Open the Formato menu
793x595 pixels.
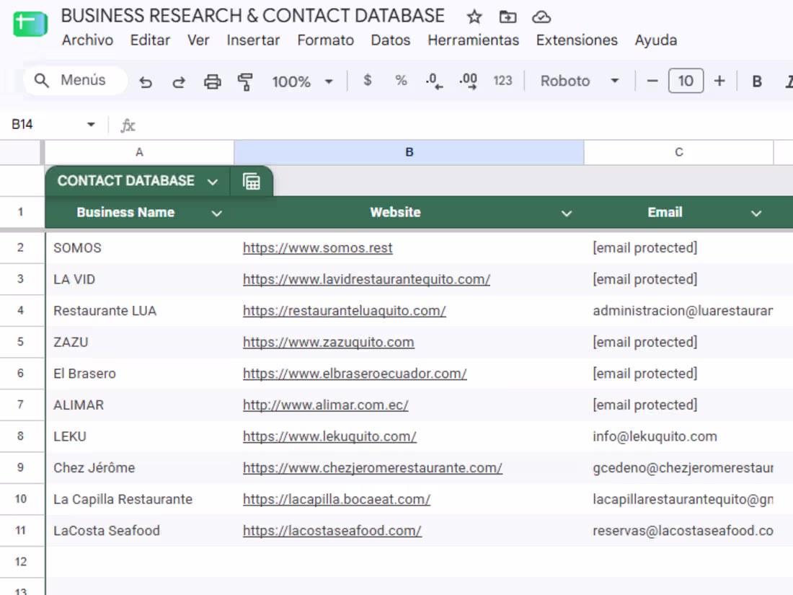coord(325,40)
